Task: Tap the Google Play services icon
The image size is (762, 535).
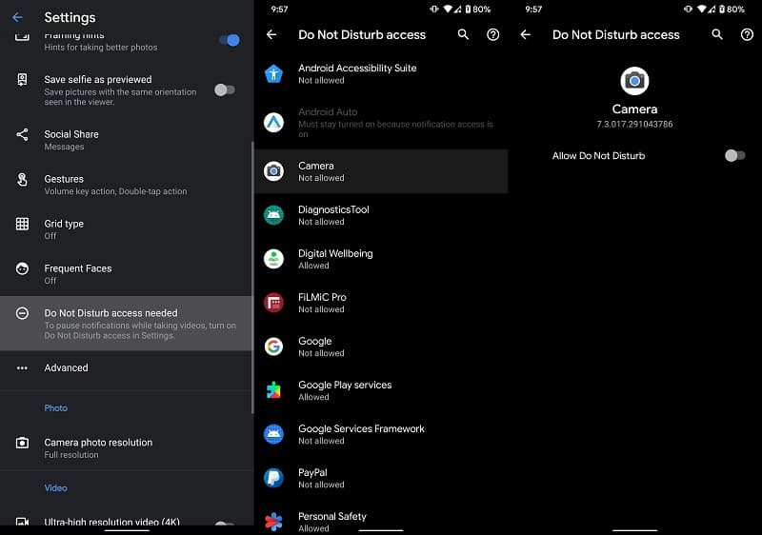Action: pyautogui.click(x=273, y=390)
